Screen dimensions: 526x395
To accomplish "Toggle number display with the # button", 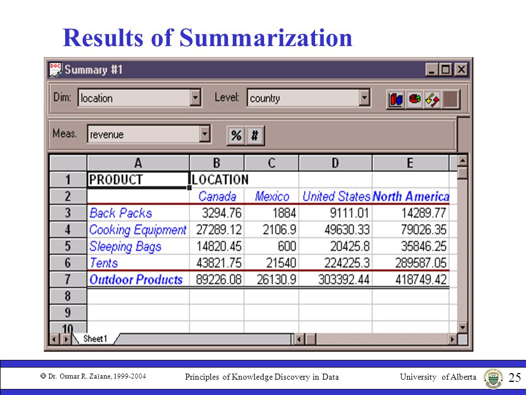I will tap(255, 136).
